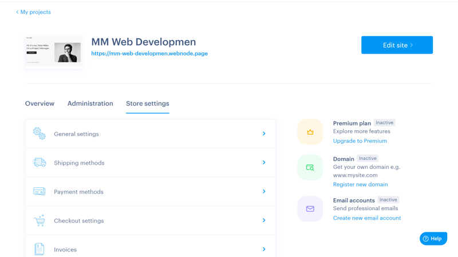Switch to the Overview tab
458x257 pixels.
coord(40,103)
